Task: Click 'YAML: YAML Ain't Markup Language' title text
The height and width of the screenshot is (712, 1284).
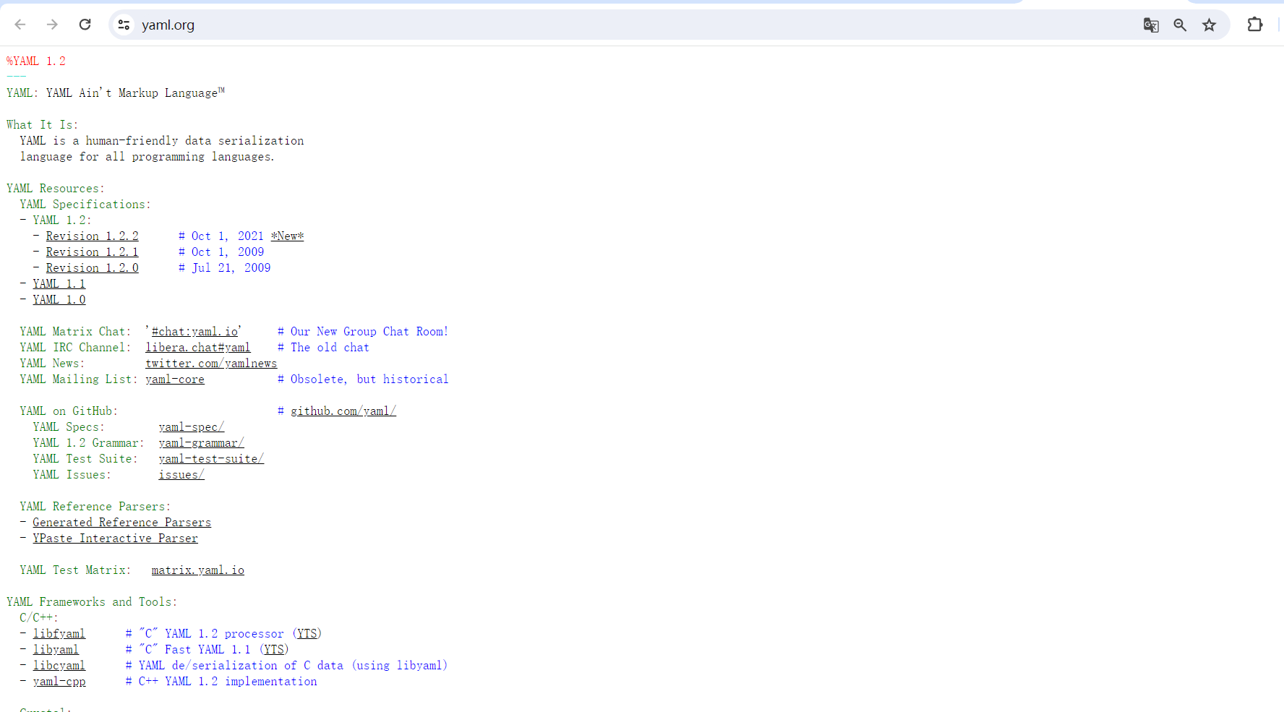Action: click(x=116, y=93)
